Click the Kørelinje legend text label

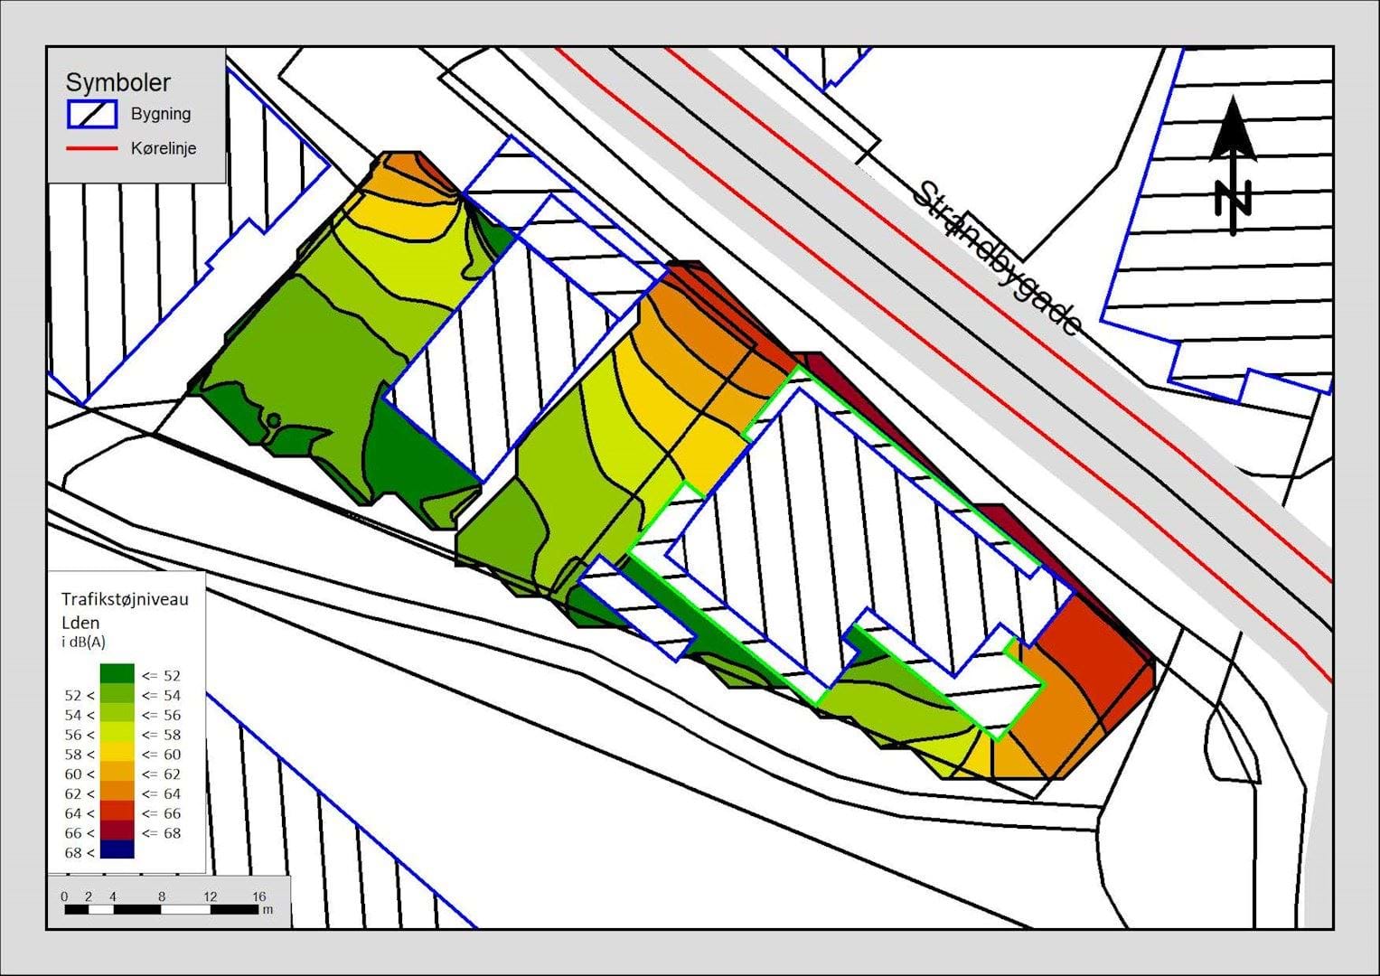tap(164, 148)
